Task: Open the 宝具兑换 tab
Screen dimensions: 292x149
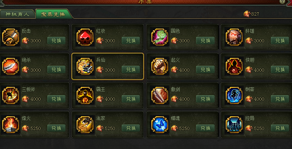Action: (x=54, y=14)
